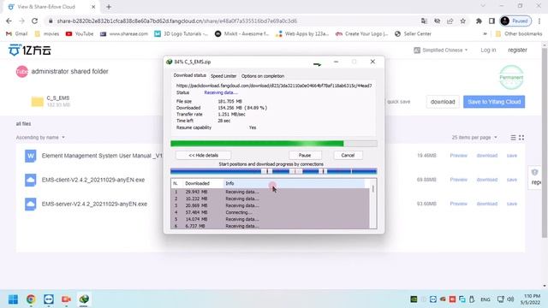The height and width of the screenshot is (308, 548).
Task: Click the translate page icon
Action: click(424, 21)
